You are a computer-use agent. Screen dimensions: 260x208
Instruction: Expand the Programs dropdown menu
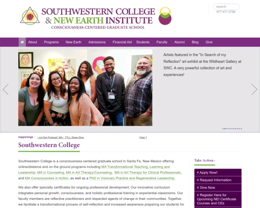click(52, 42)
